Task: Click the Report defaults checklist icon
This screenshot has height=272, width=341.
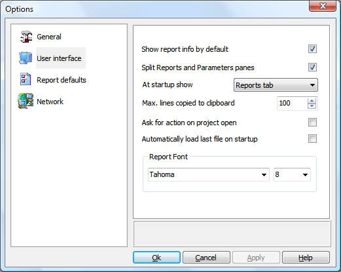Action: tap(26, 79)
